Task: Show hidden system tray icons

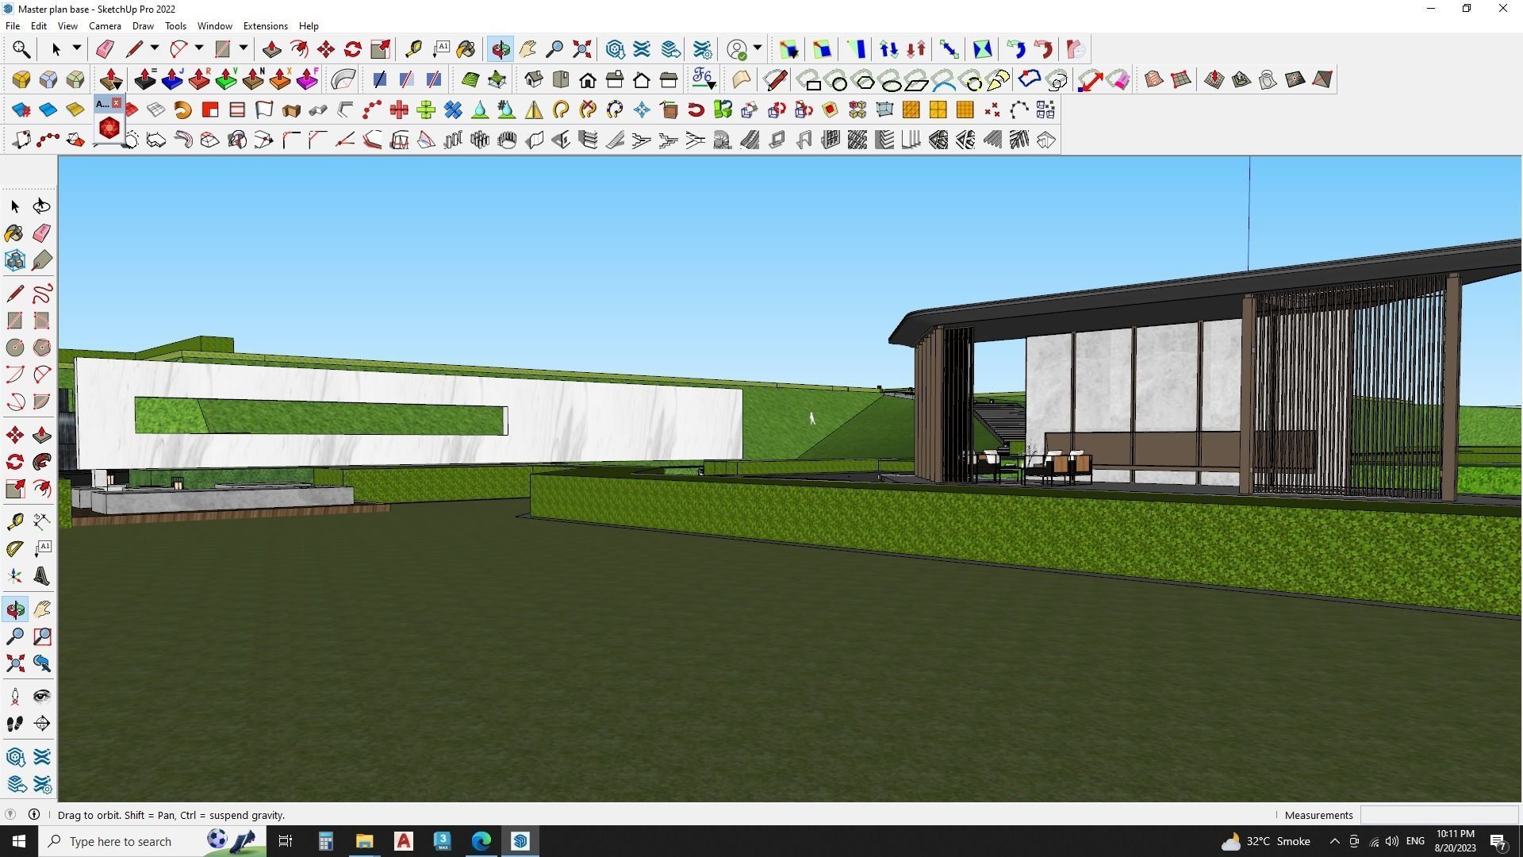Action: (x=1334, y=841)
